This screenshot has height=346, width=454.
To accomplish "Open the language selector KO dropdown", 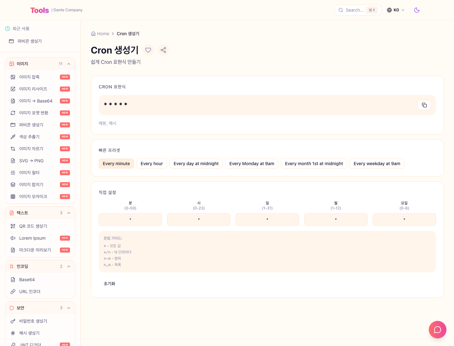I will click(395, 10).
